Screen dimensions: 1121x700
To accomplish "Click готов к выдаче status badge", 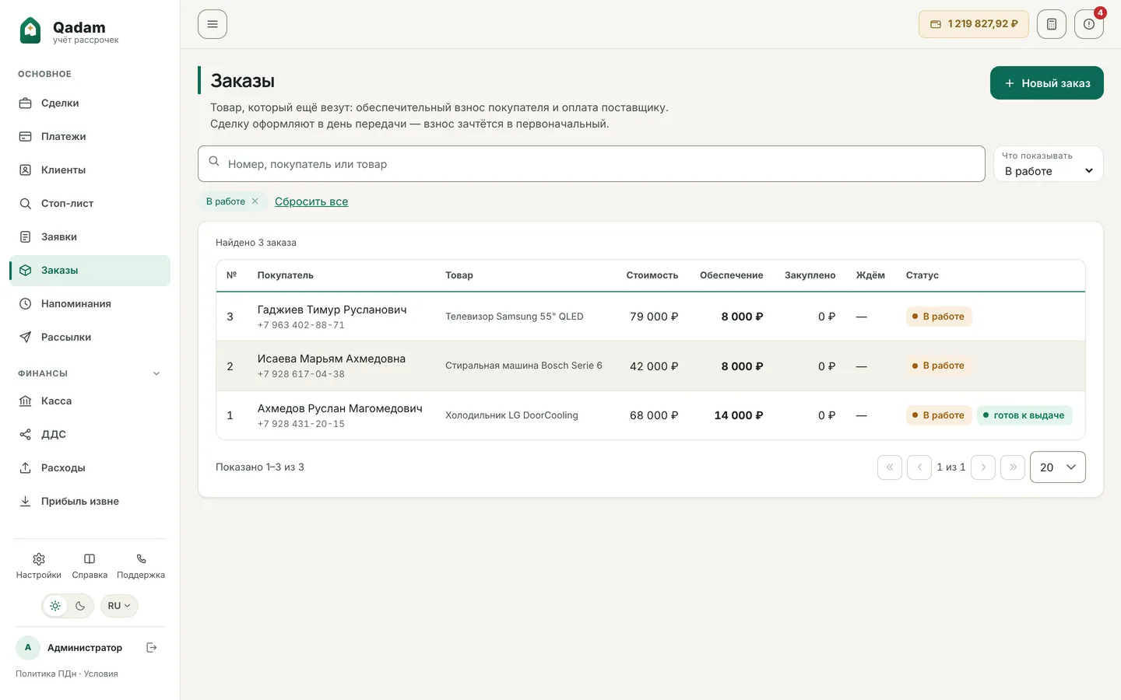I will click(x=1024, y=415).
